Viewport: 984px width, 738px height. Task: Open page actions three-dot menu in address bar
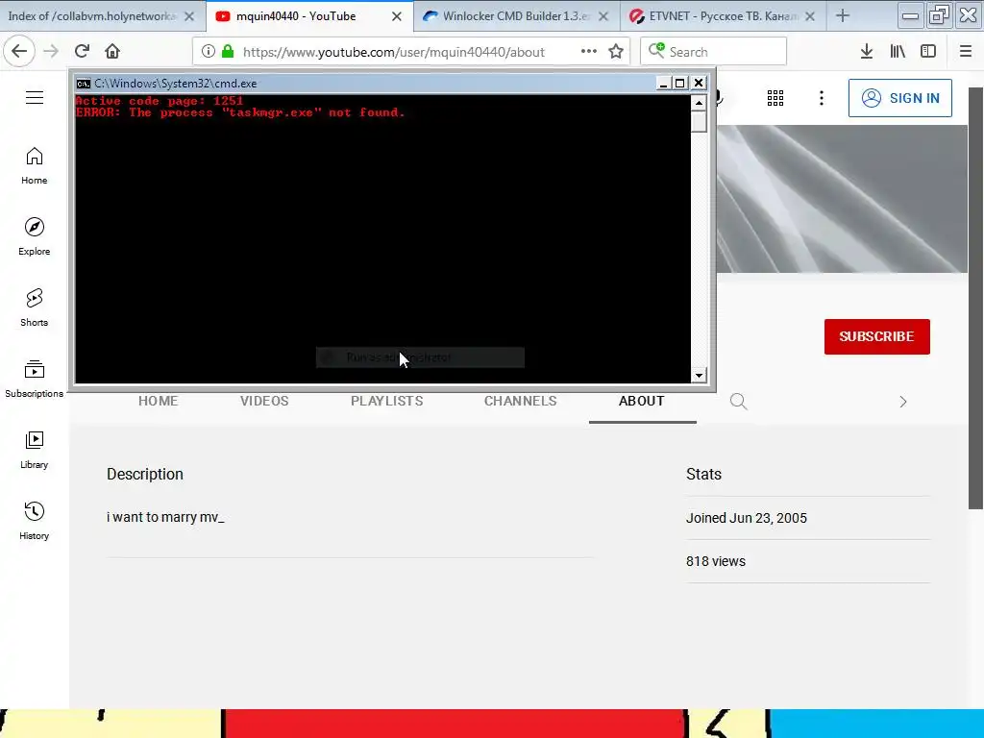click(x=589, y=51)
